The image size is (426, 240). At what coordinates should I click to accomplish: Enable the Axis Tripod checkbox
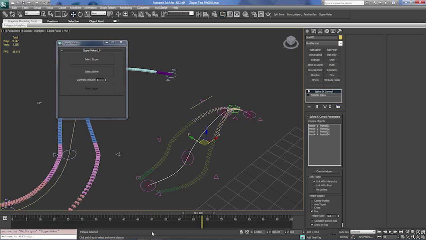[312, 204]
